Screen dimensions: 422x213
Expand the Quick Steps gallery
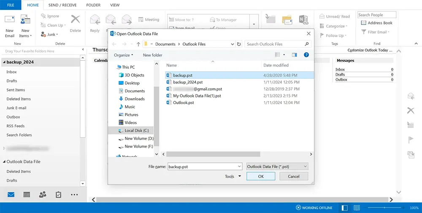point(254,24)
